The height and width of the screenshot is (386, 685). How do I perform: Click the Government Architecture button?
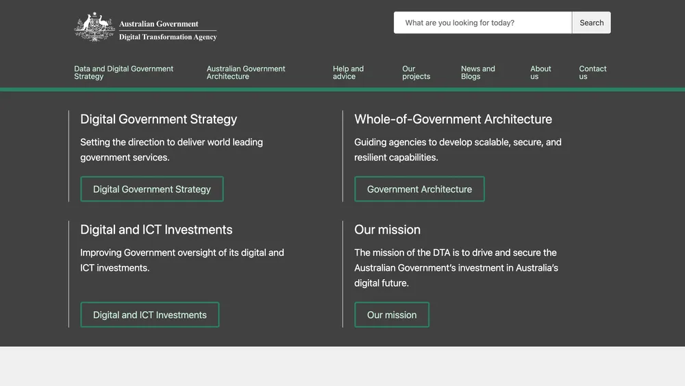point(419,189)
